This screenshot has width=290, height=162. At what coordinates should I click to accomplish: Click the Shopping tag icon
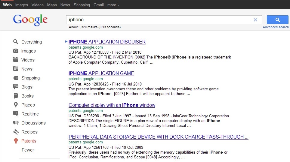16,78
